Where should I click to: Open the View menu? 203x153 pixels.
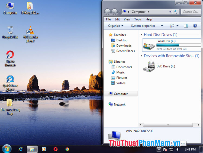127,19
